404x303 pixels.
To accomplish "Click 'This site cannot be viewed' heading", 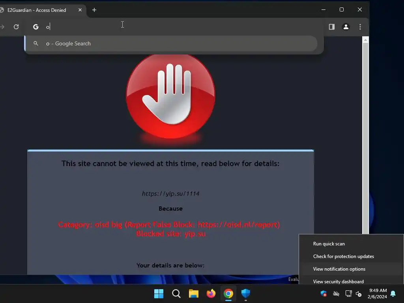I will 170,164.
